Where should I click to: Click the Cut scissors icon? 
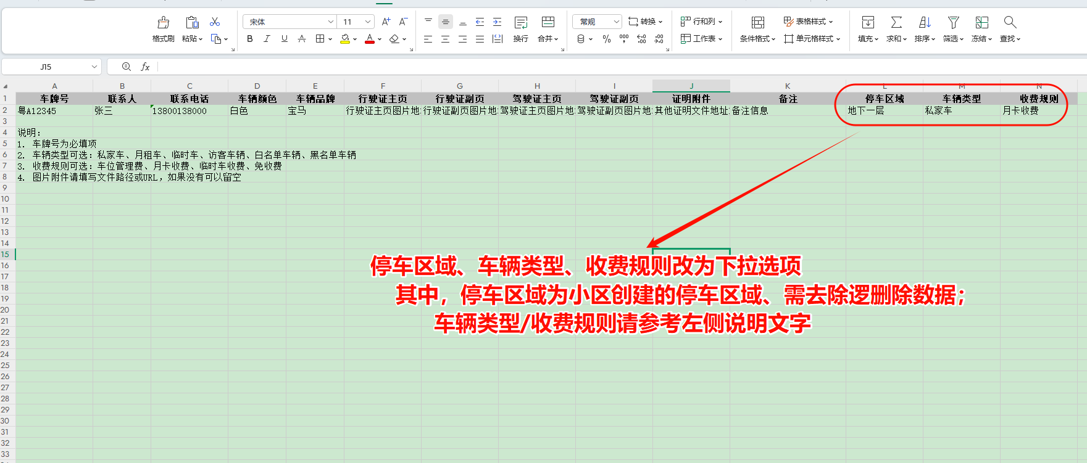tap(215, 22)
